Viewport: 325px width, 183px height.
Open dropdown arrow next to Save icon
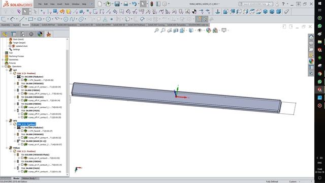click(121, 4)
